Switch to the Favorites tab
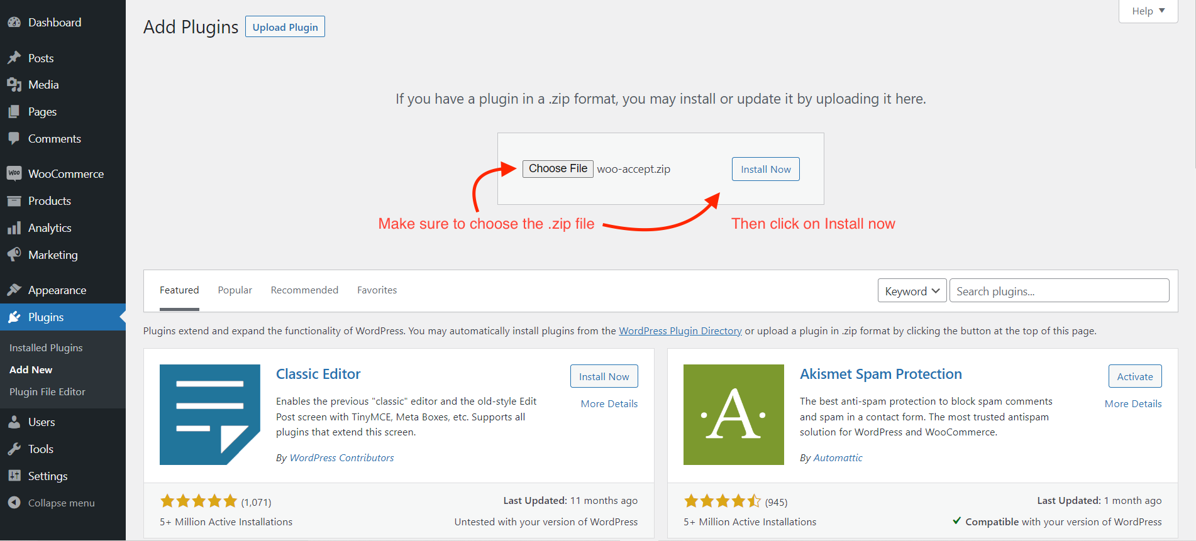This screenshot has height=541, width=1196. click(x=377, y=290)
